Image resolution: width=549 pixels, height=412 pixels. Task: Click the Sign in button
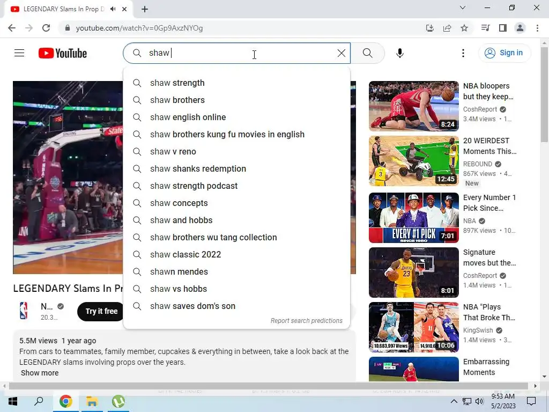pos(504,53)
